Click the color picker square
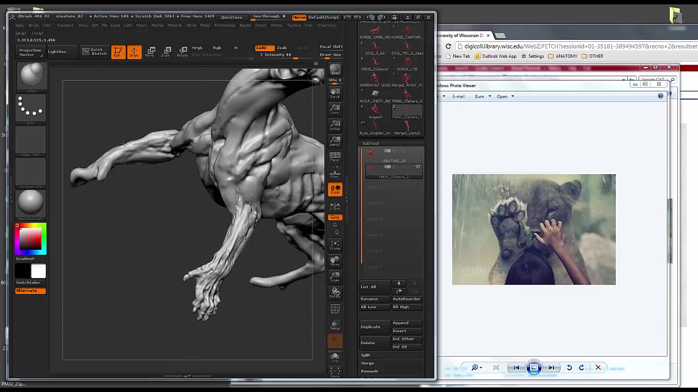The width and height of the screenshot is (698, 392). 31,239
